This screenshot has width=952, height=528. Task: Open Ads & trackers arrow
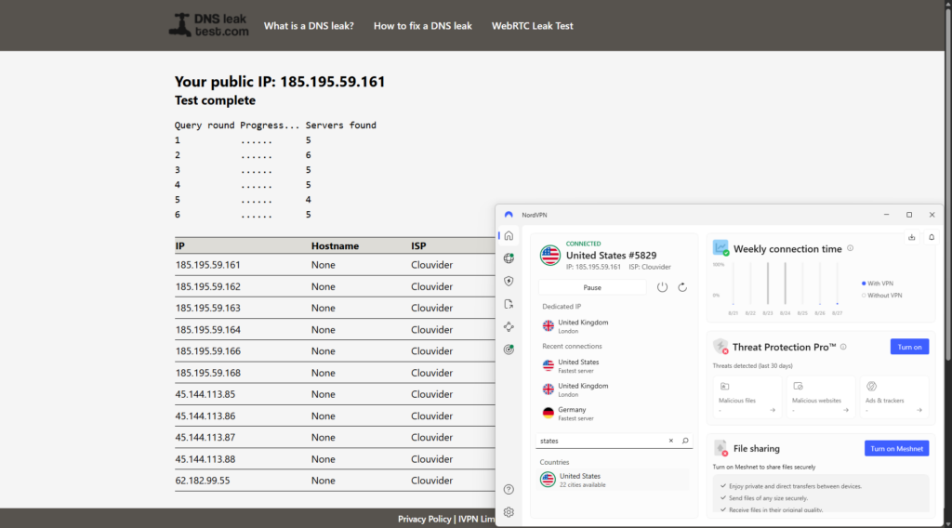tap(919, 410)
